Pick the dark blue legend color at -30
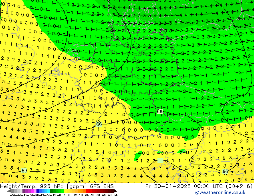Screen dimensions: 254x196 point(38,191)
